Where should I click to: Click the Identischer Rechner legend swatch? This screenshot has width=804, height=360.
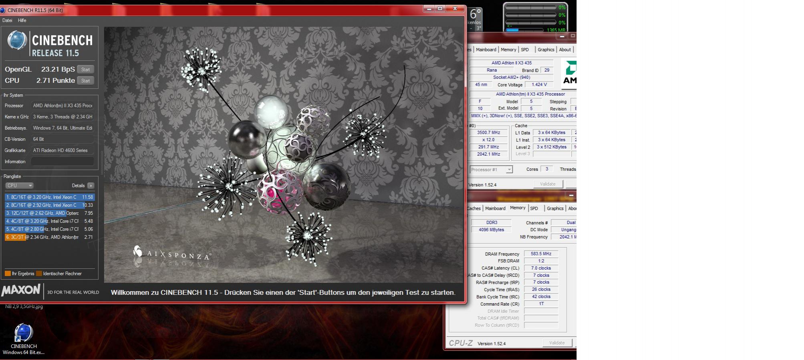click(39, 274)
